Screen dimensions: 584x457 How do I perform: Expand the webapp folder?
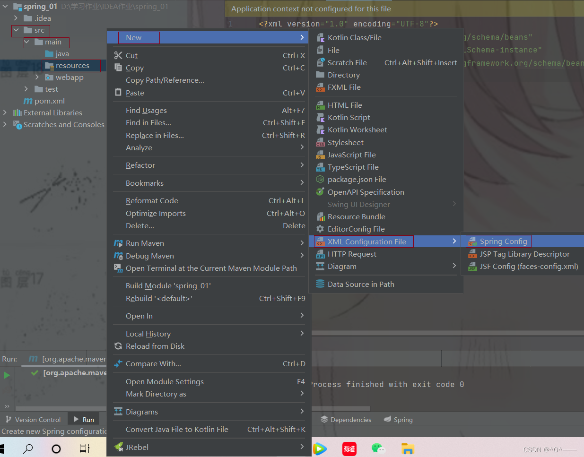[x=37, y=77]
